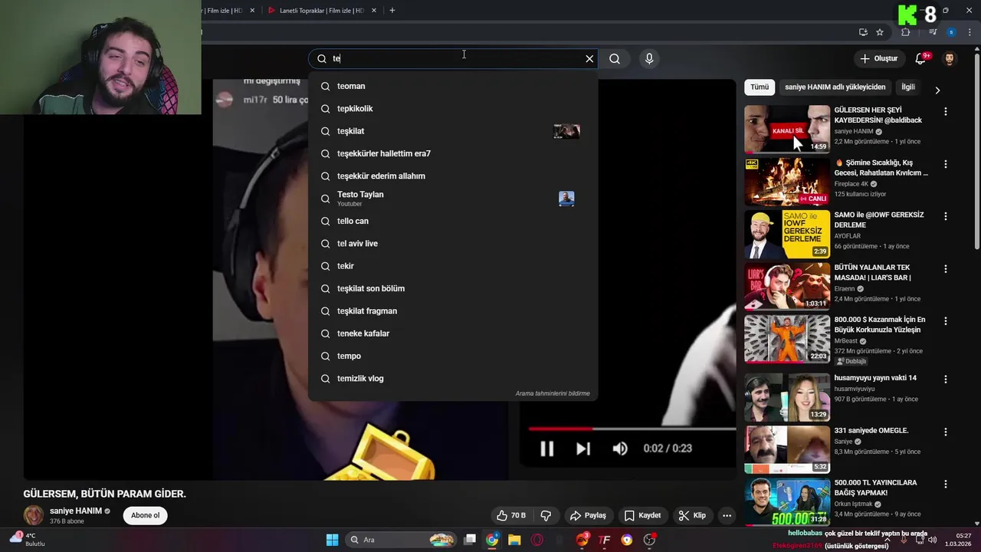Open Opera from the taskbar
The width and height of the screenshot is (981, 552).
point(537,540)
